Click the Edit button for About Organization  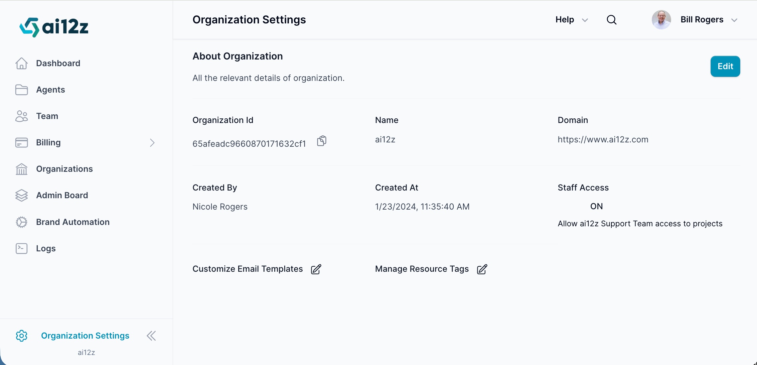(x=725, y=66)
